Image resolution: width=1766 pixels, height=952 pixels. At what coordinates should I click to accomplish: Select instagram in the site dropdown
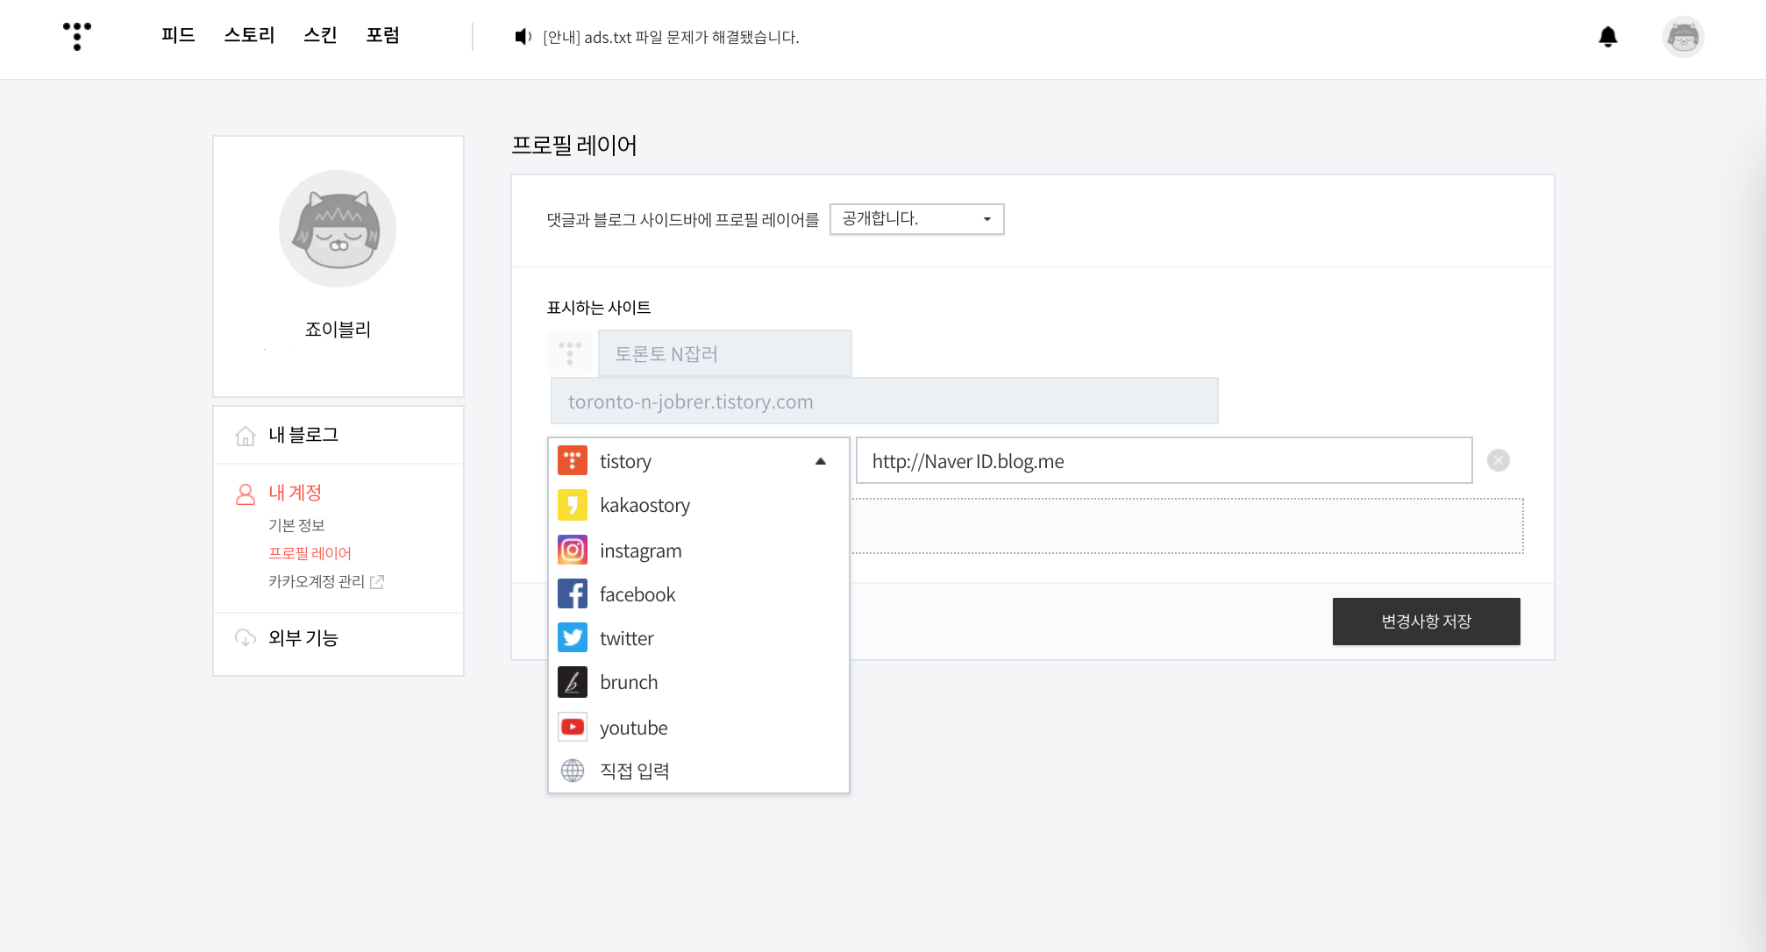[x=640, y=551]
